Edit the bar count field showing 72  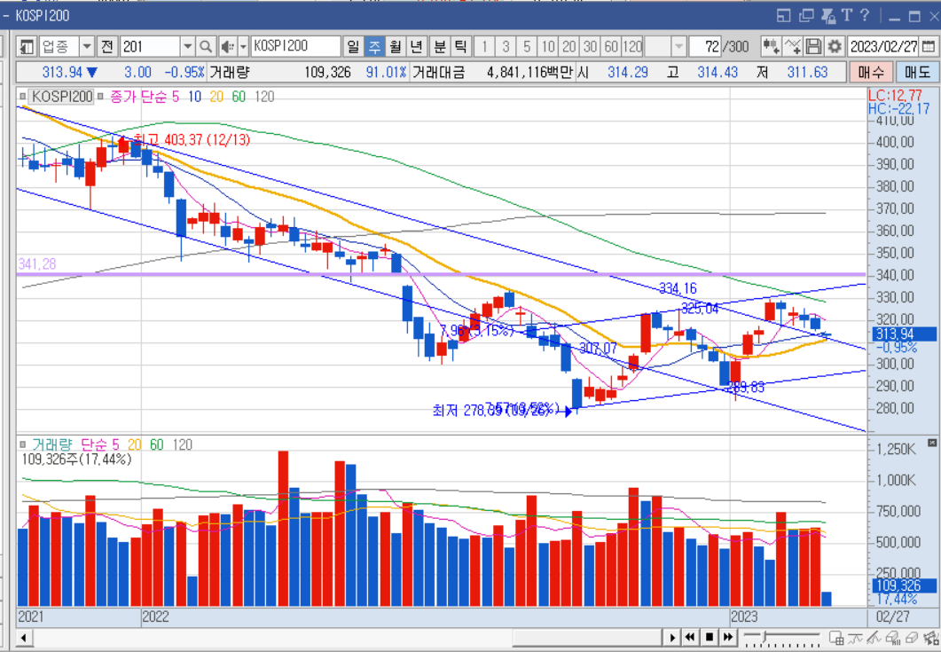pyautogui.click(x=705, y=46)
